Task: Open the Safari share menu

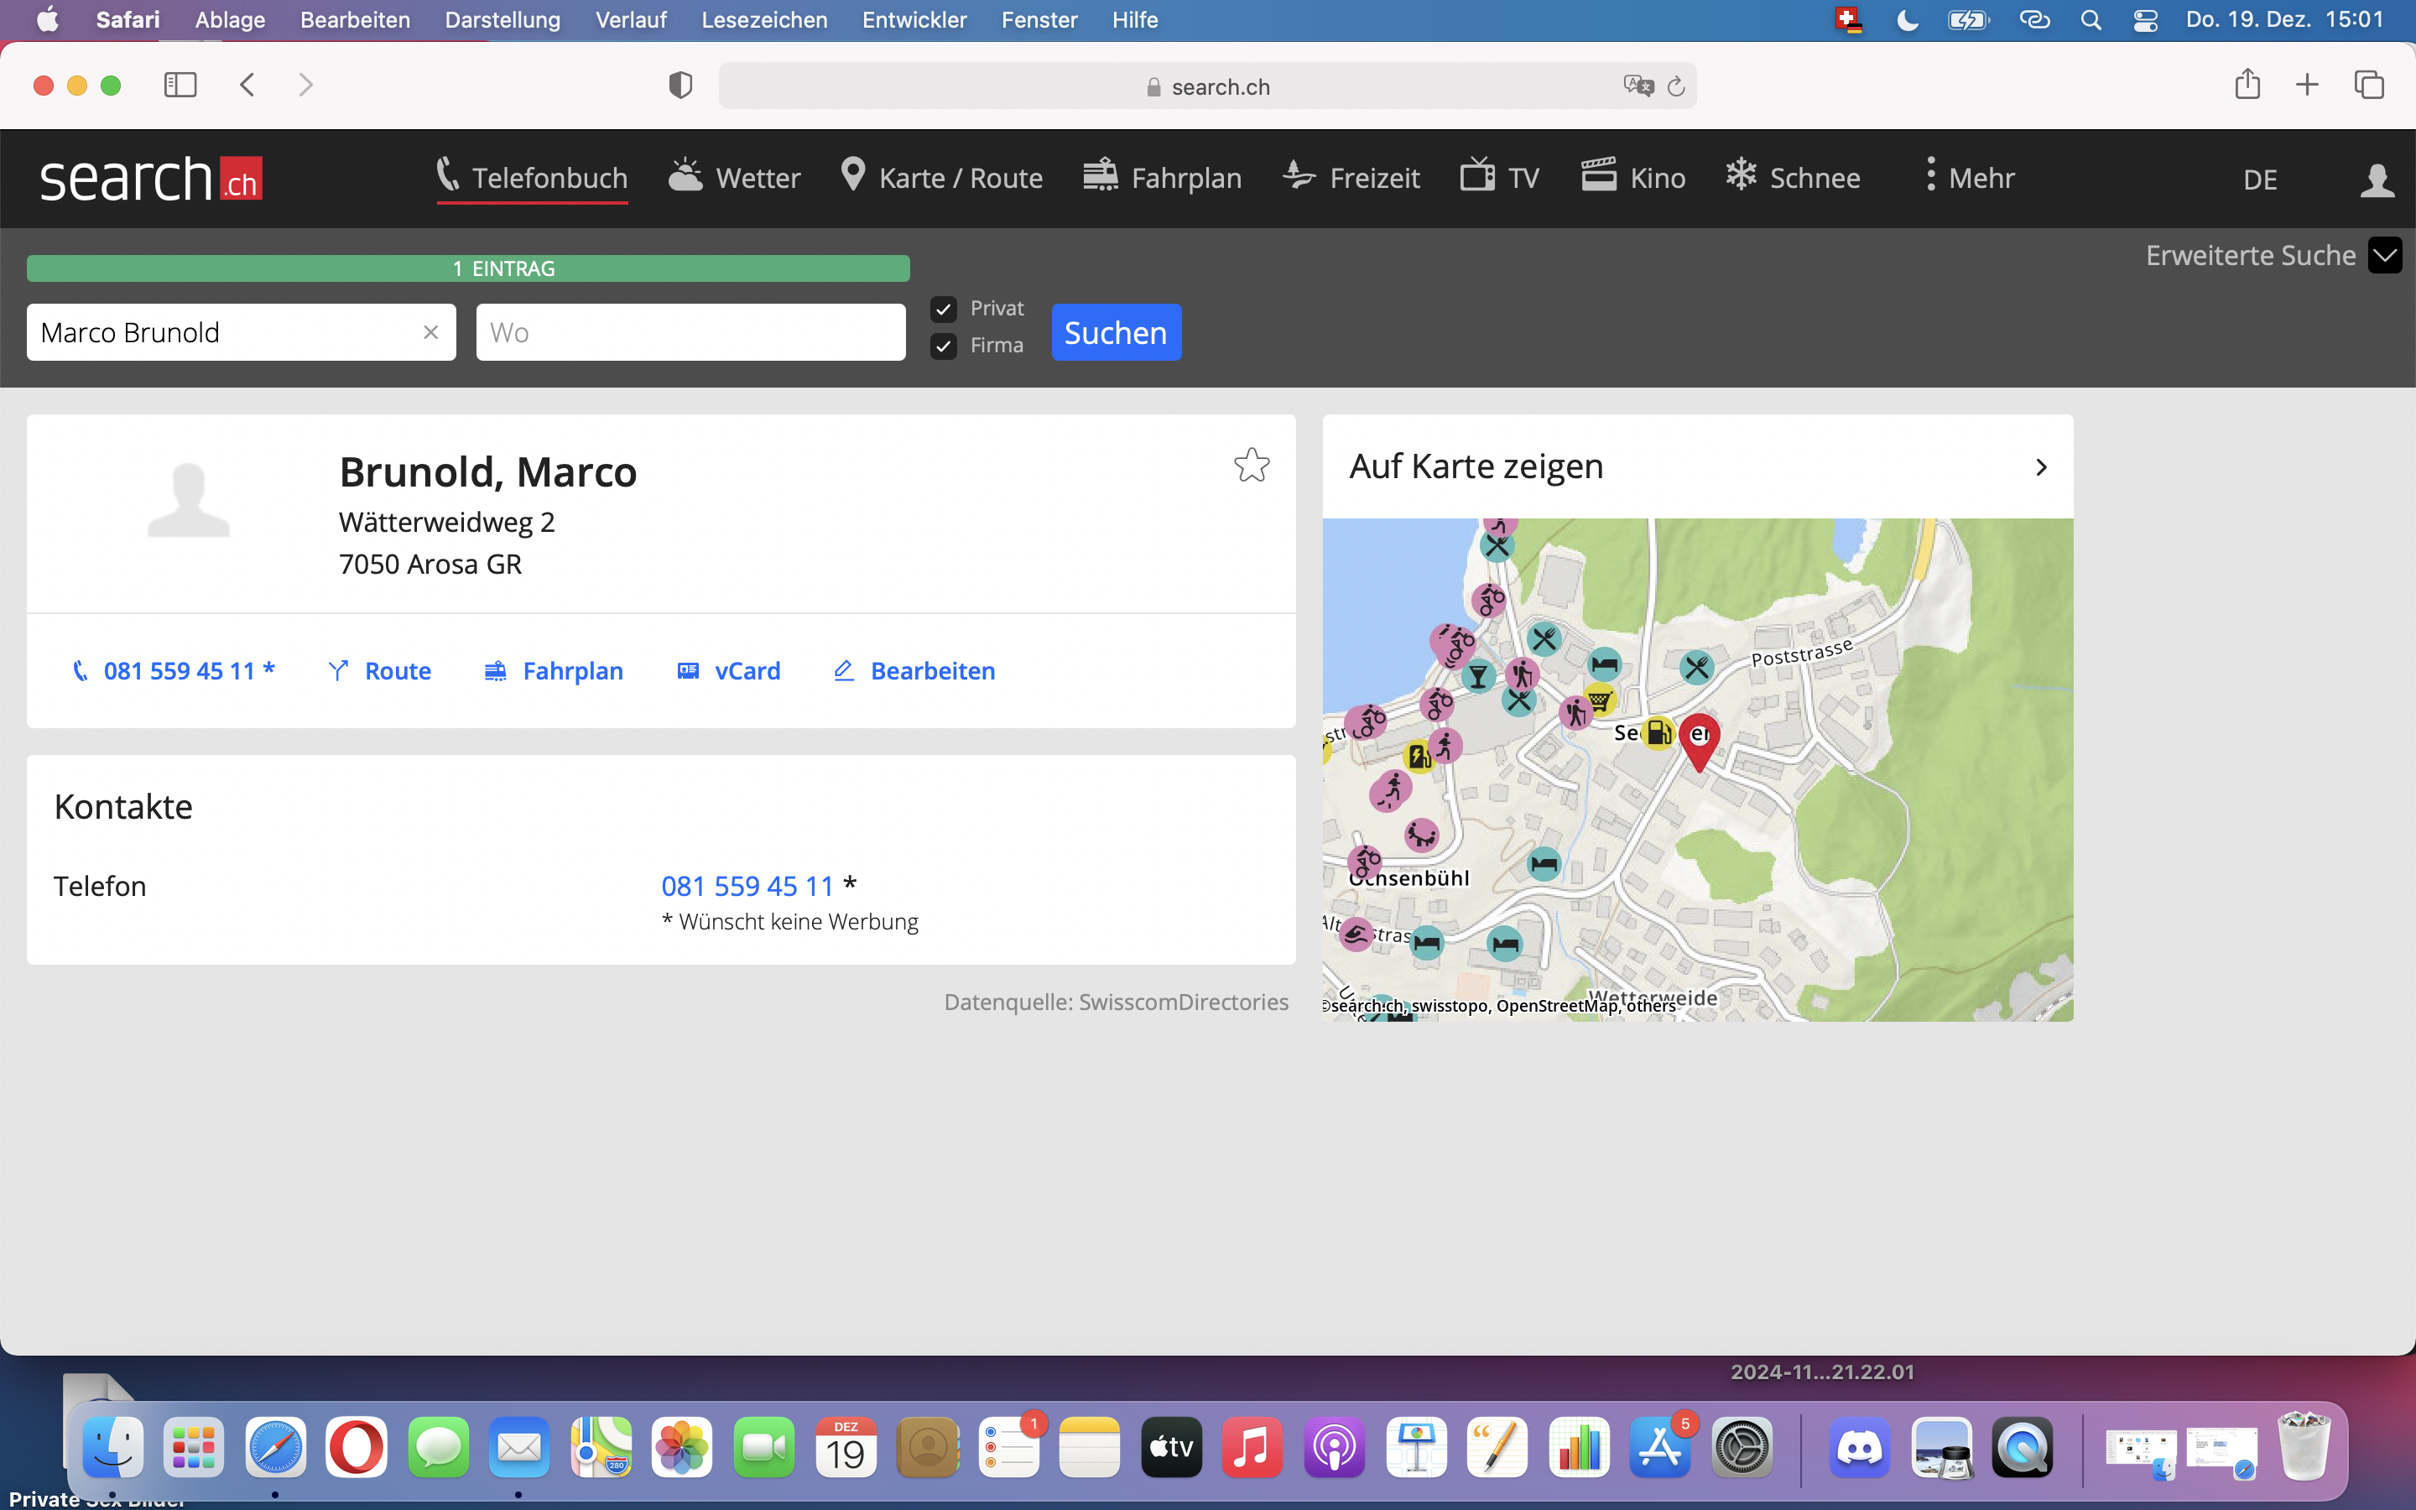Action: pos(2247,84)
